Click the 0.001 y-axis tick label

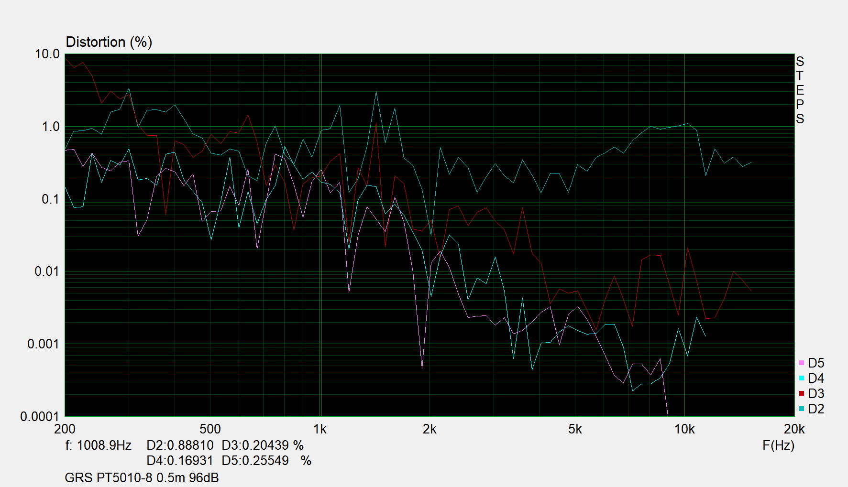44,344
